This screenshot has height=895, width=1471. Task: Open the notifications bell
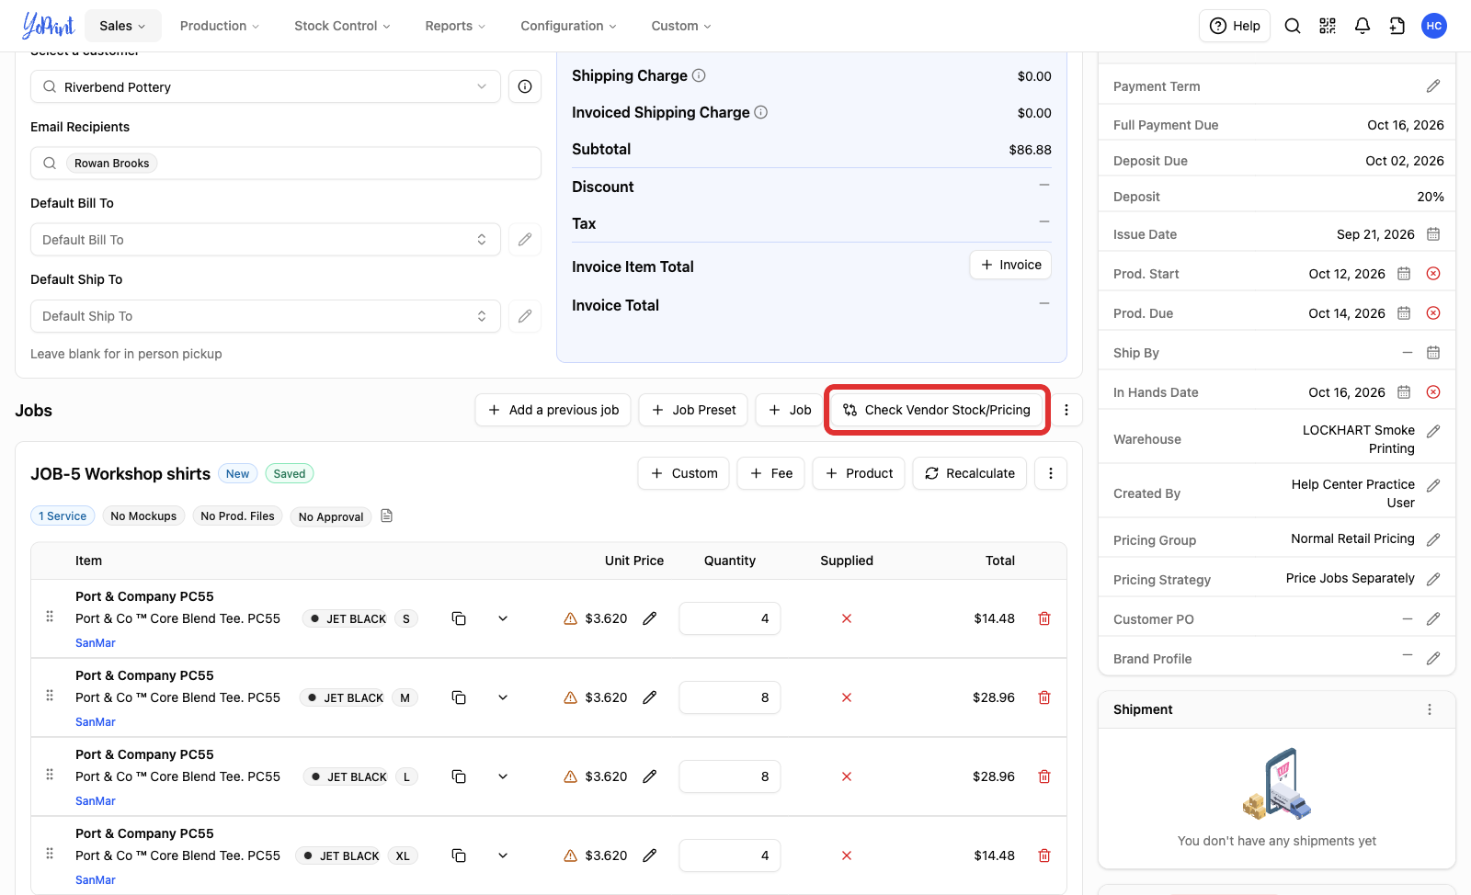coord(1363,26)
